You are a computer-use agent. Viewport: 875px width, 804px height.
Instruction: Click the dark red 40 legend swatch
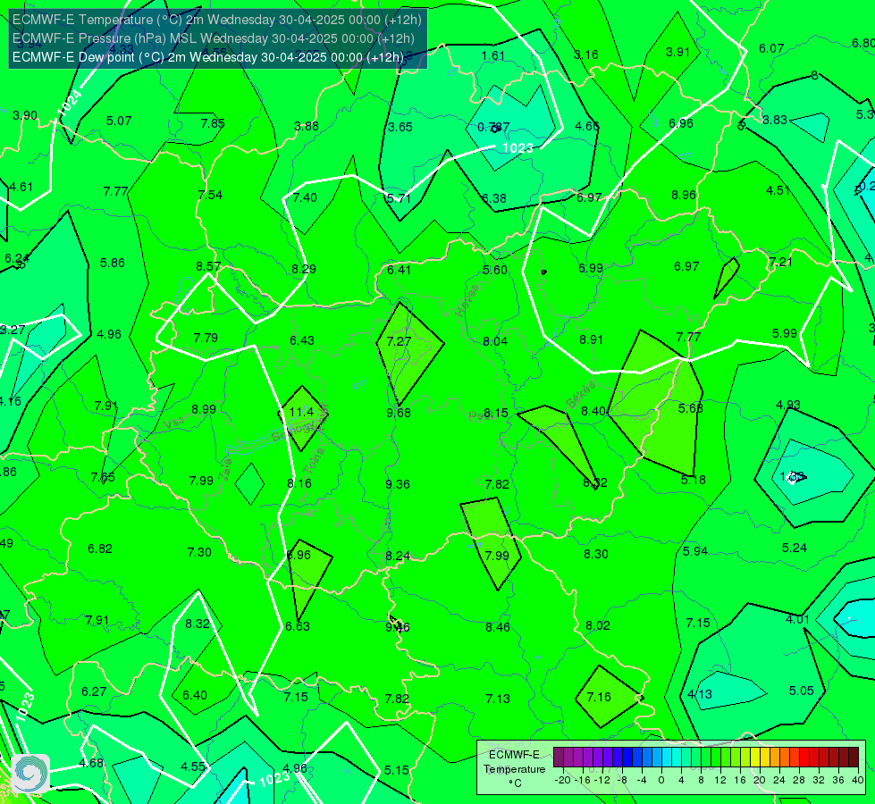click(x=854, y=758)
